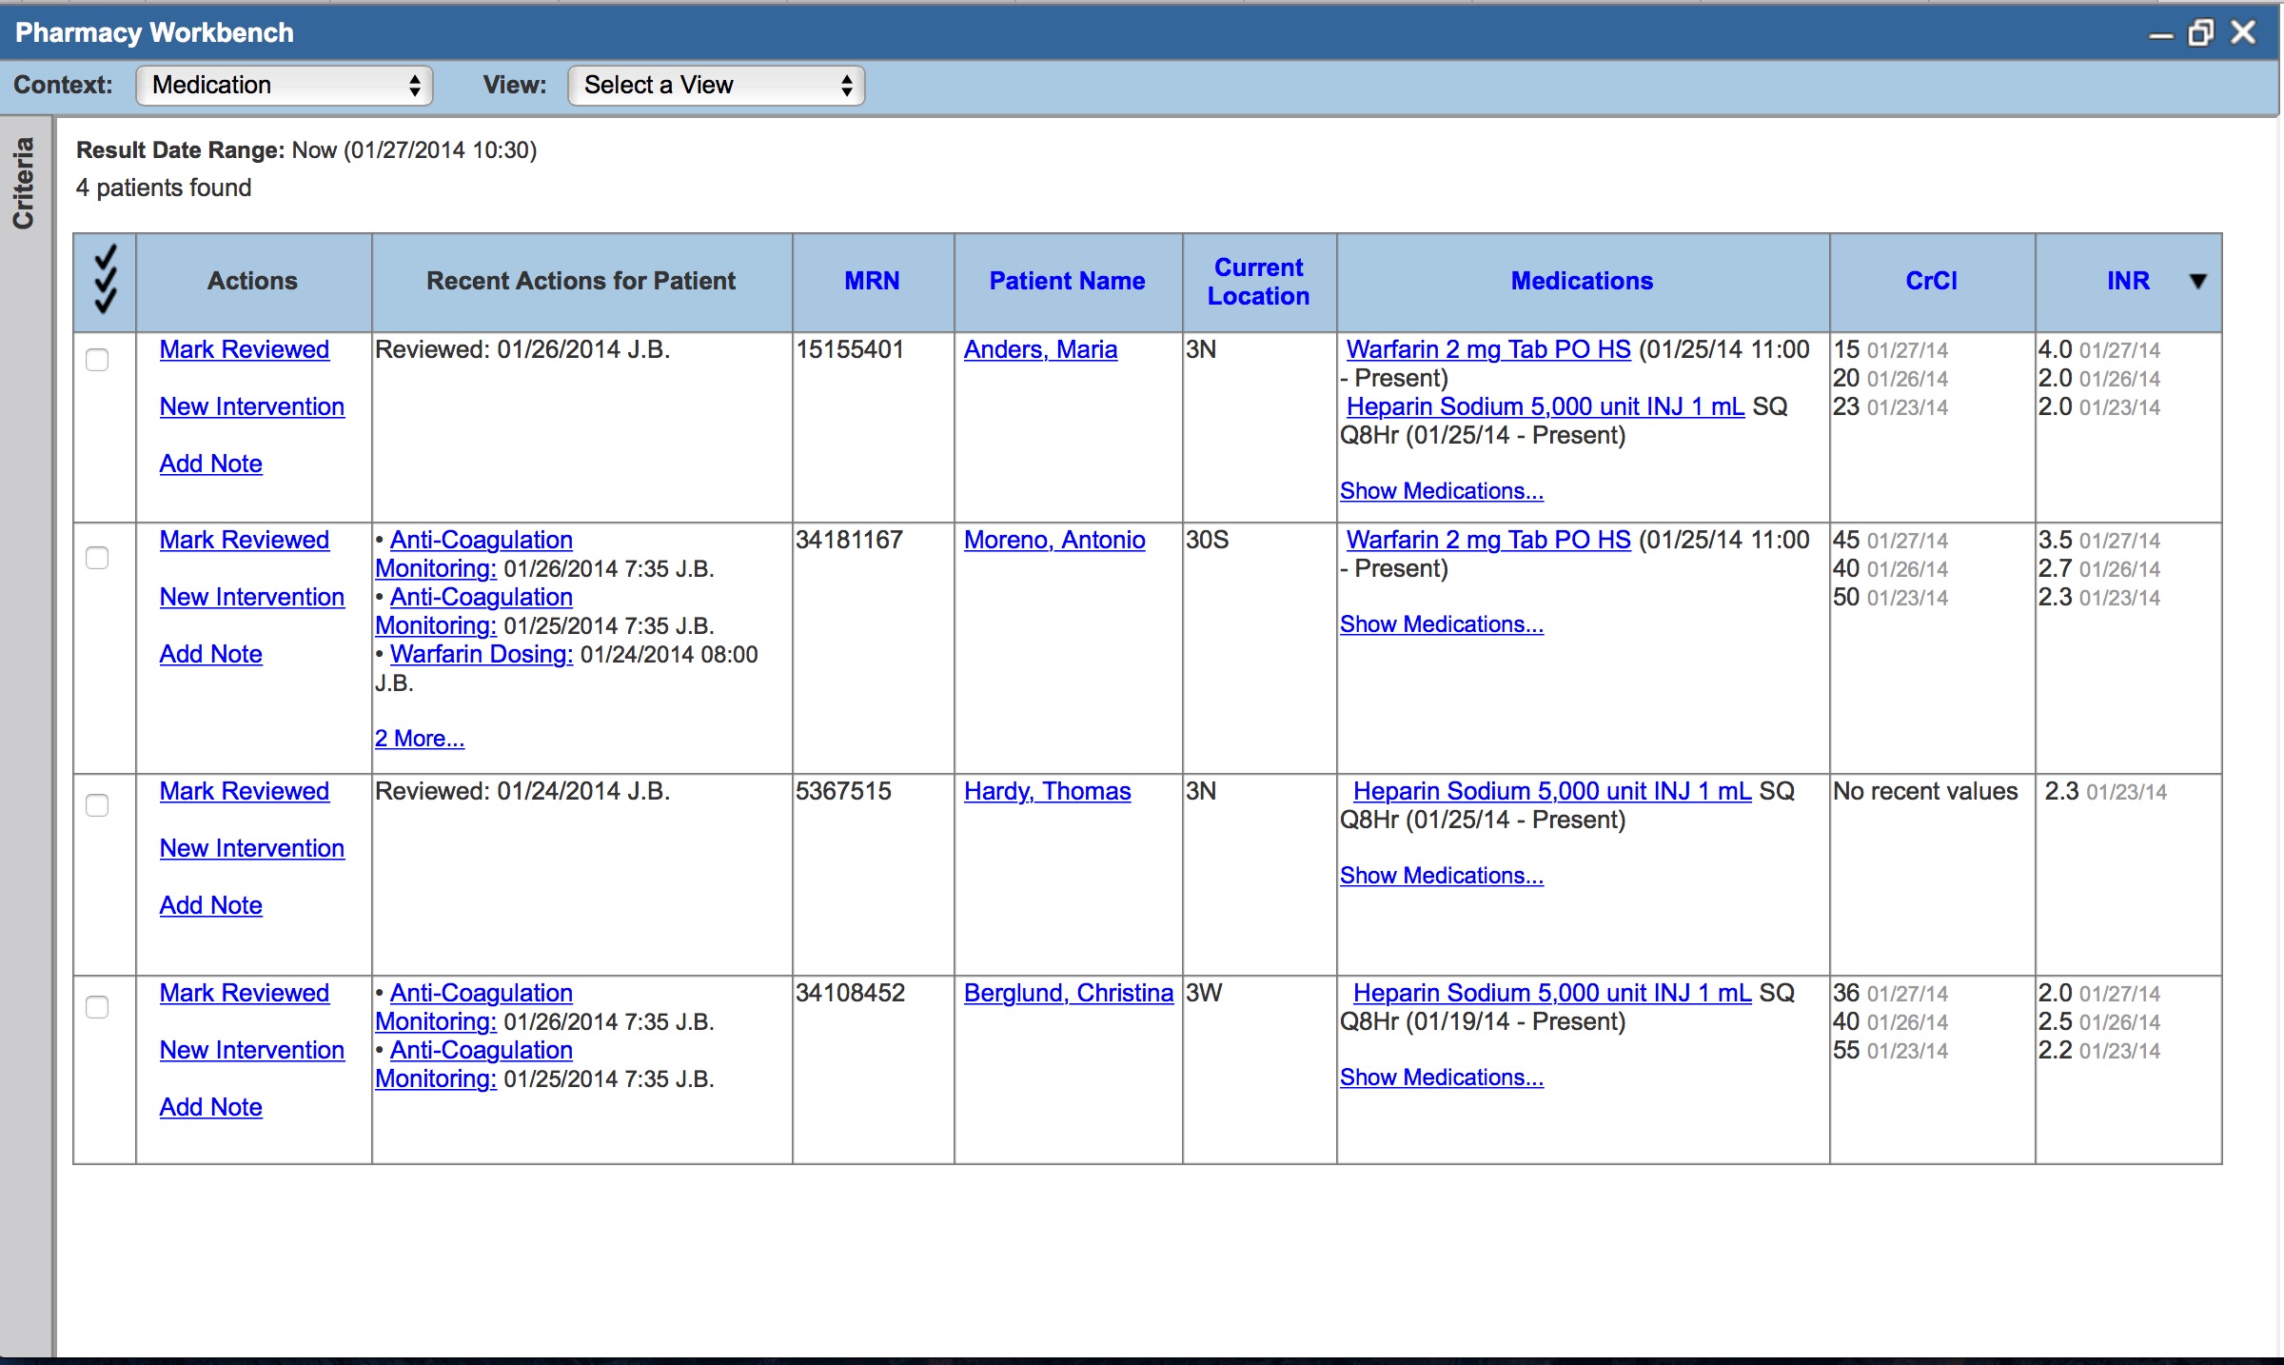Add Note for Hardy, Thomas
This screenshot has width=2284, height=1365.
click(210, 906)
